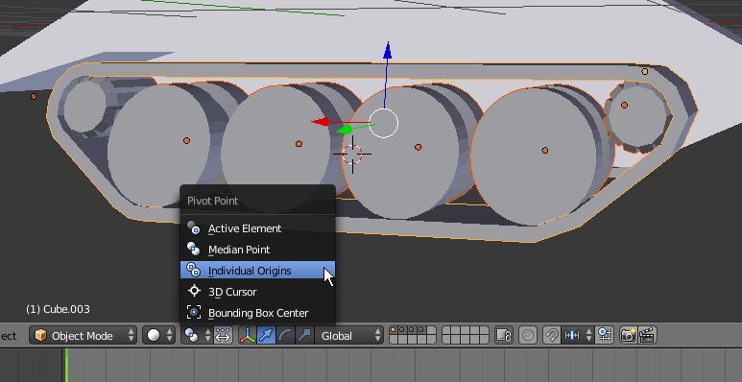
Task: Enable the scale manipulator icon
Action: pyautogui.click(x=304, y=336)
